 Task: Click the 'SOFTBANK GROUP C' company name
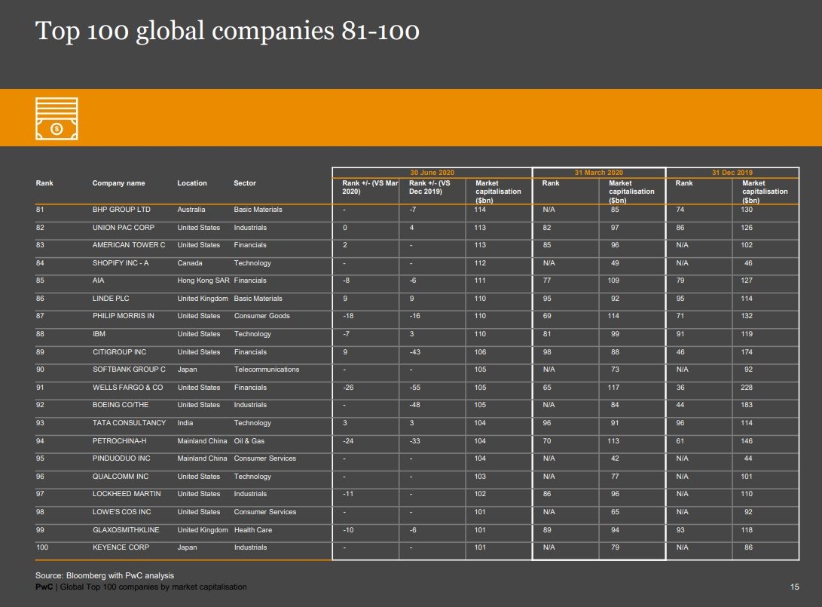click(x=129, y=369)
